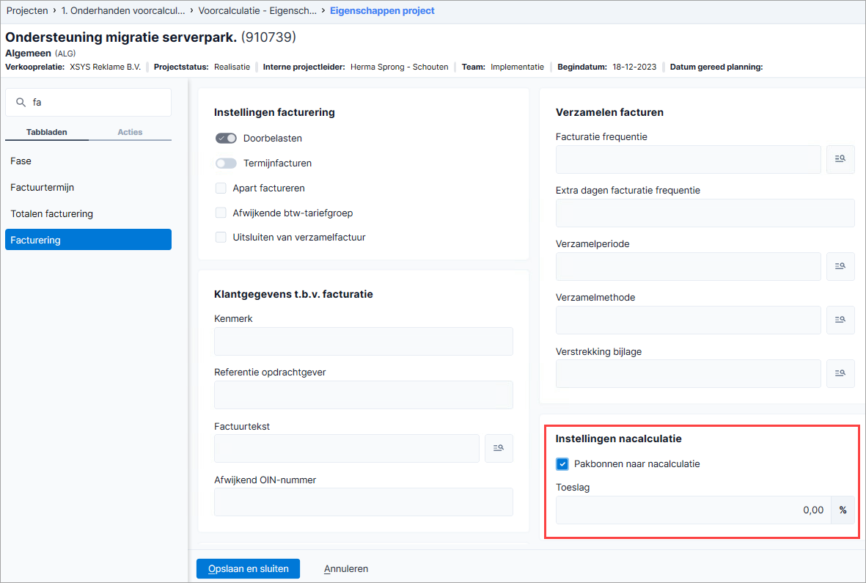Open lookup for Facturatie frequentie field

click(840, 159)
